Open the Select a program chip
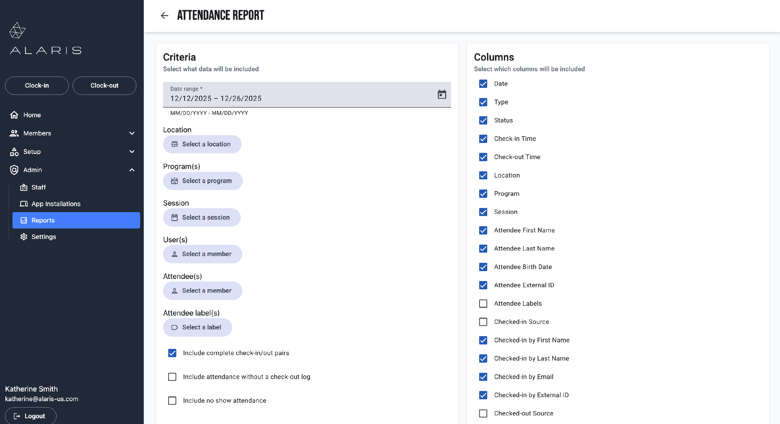 click(203, 181)
